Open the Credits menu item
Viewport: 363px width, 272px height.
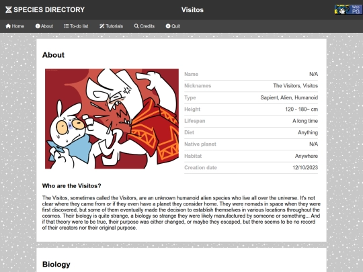pos(145,26)
